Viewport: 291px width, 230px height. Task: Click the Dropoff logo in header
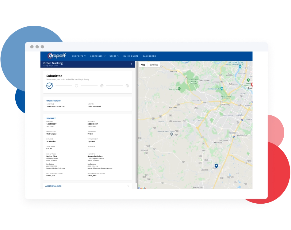pyautogui.click(x=57, y=56)
